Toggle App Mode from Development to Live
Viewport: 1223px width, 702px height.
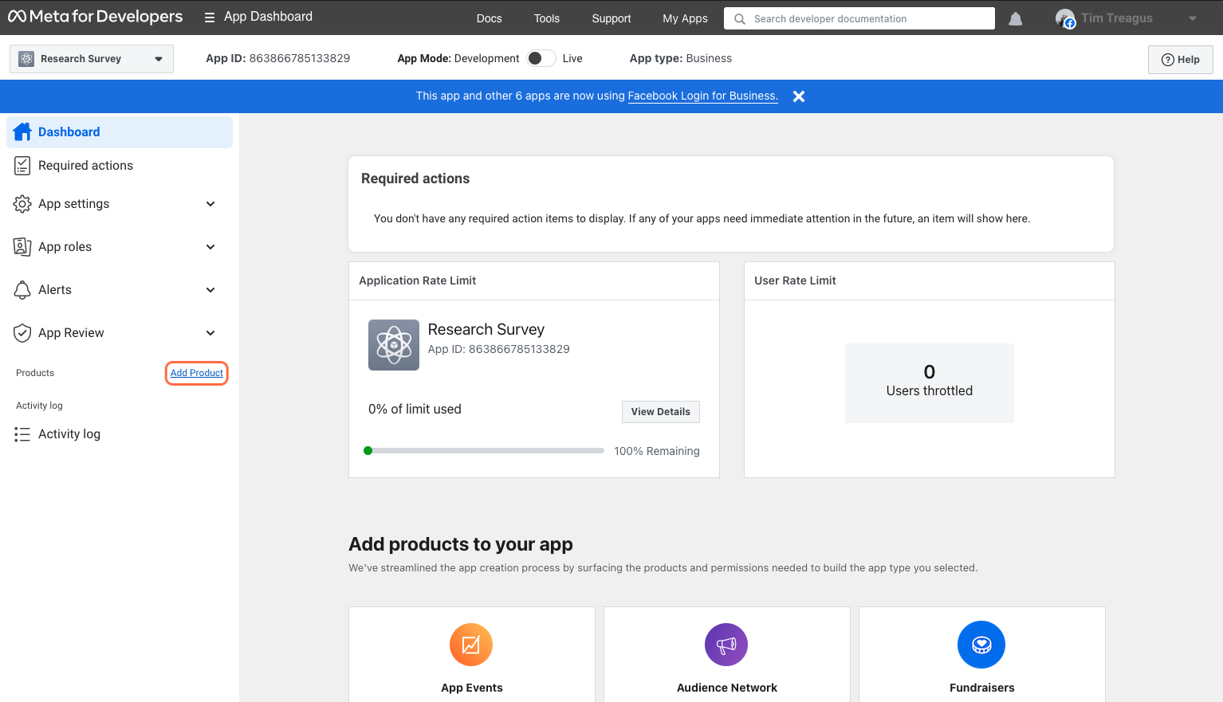click(x=541, y=58)
